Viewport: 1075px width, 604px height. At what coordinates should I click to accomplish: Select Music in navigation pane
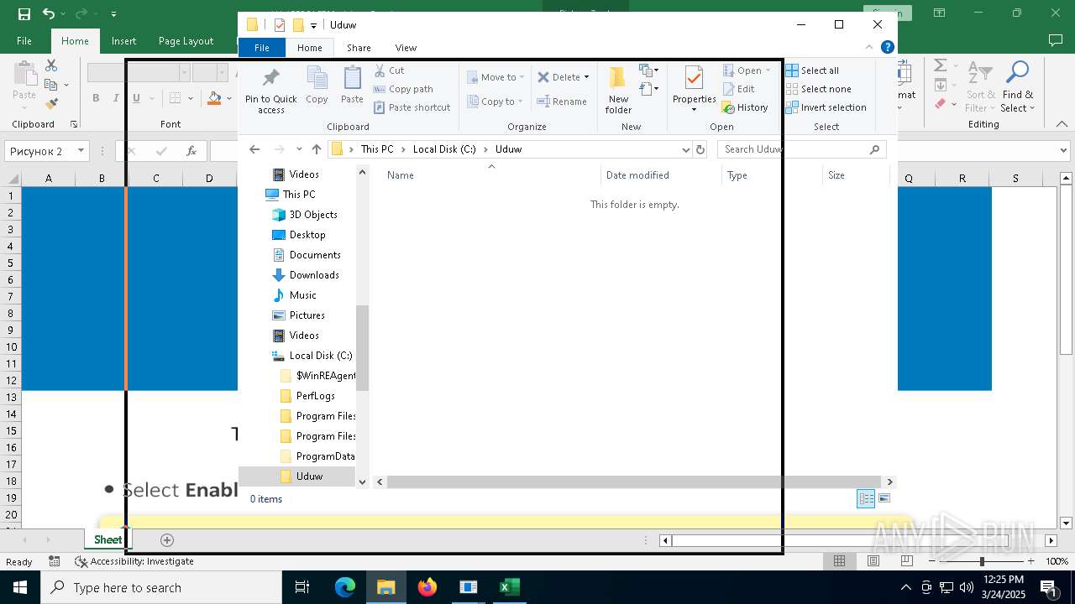(303, 295)
